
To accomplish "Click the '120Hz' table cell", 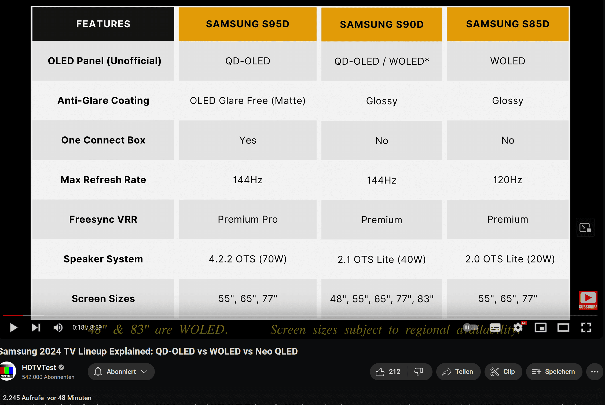I will (508, 180).
